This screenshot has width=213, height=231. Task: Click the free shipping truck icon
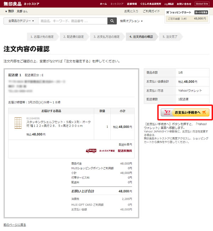91,151
